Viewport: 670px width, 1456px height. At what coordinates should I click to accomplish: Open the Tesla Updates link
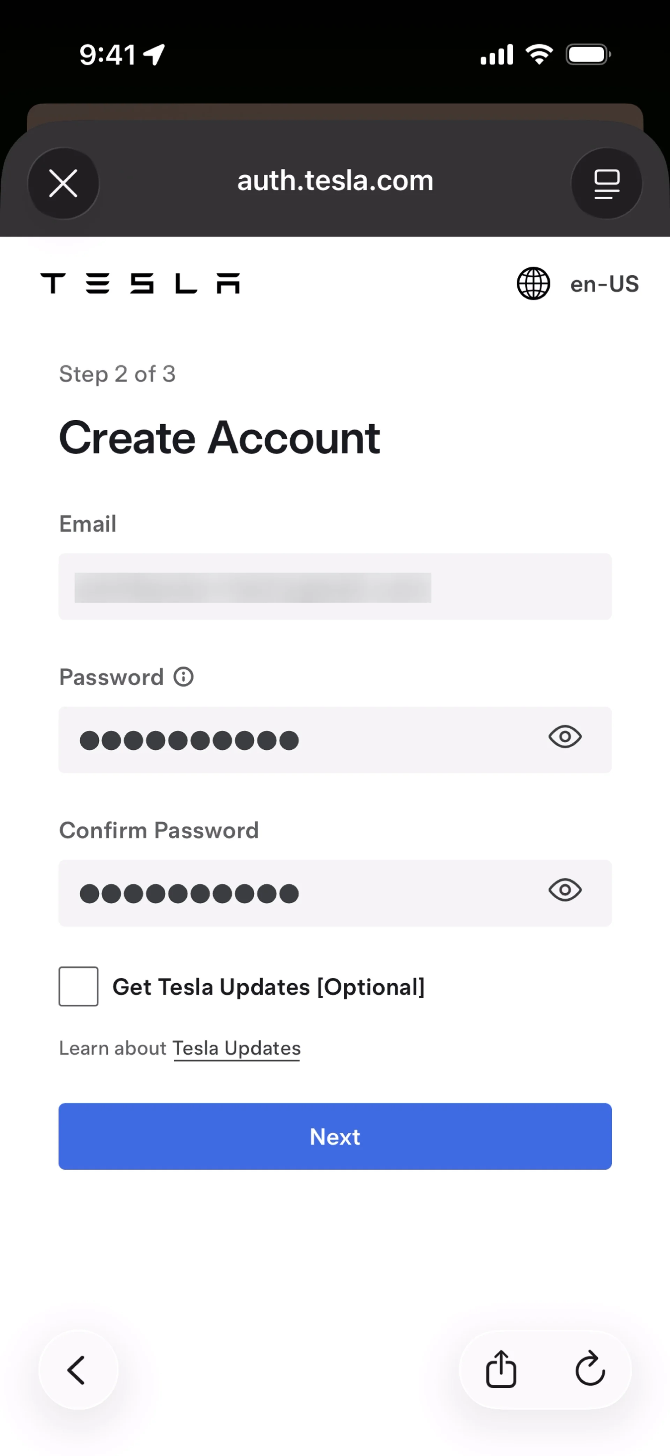236,1049
